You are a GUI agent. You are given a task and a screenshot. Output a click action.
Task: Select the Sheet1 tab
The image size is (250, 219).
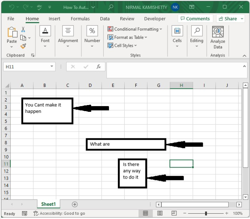49,204
